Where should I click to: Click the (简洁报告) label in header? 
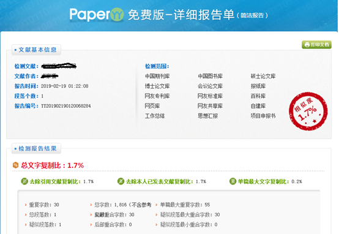[x=252, y=15]
